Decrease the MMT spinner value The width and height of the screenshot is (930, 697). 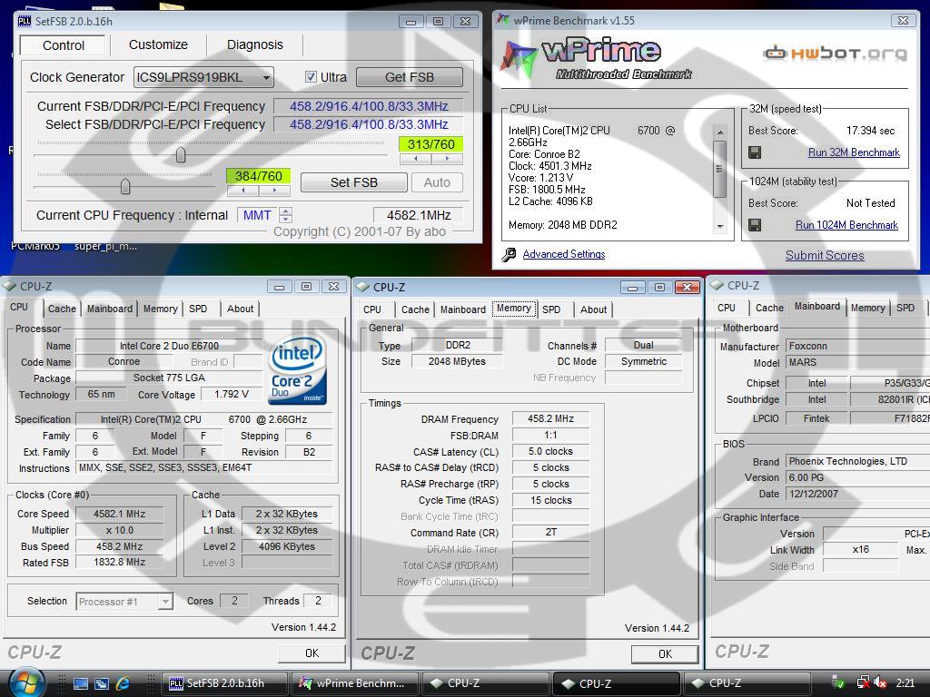point(286,220)
